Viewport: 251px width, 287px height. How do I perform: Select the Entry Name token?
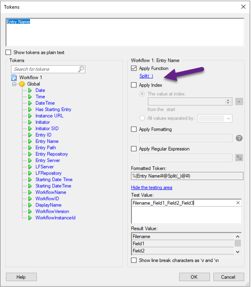click(47, 141)
